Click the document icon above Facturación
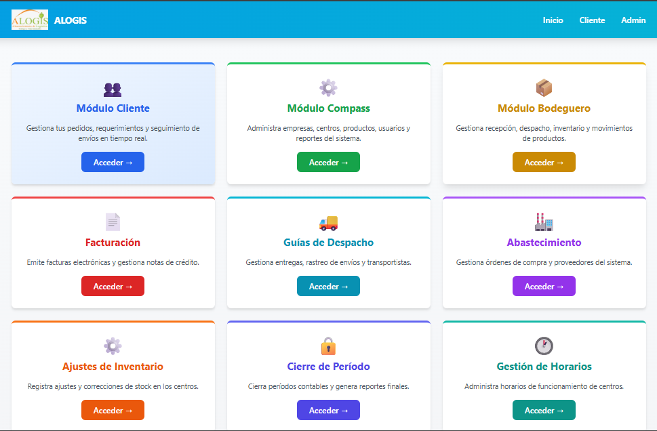The width and height of the screenshot is (657, 431). pyautogui.click(x=113, y=222)
